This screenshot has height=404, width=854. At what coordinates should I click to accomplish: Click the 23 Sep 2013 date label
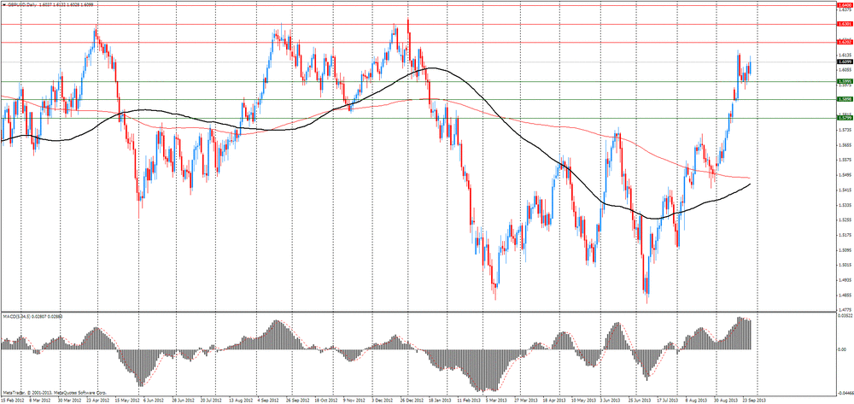click(756, 399)
